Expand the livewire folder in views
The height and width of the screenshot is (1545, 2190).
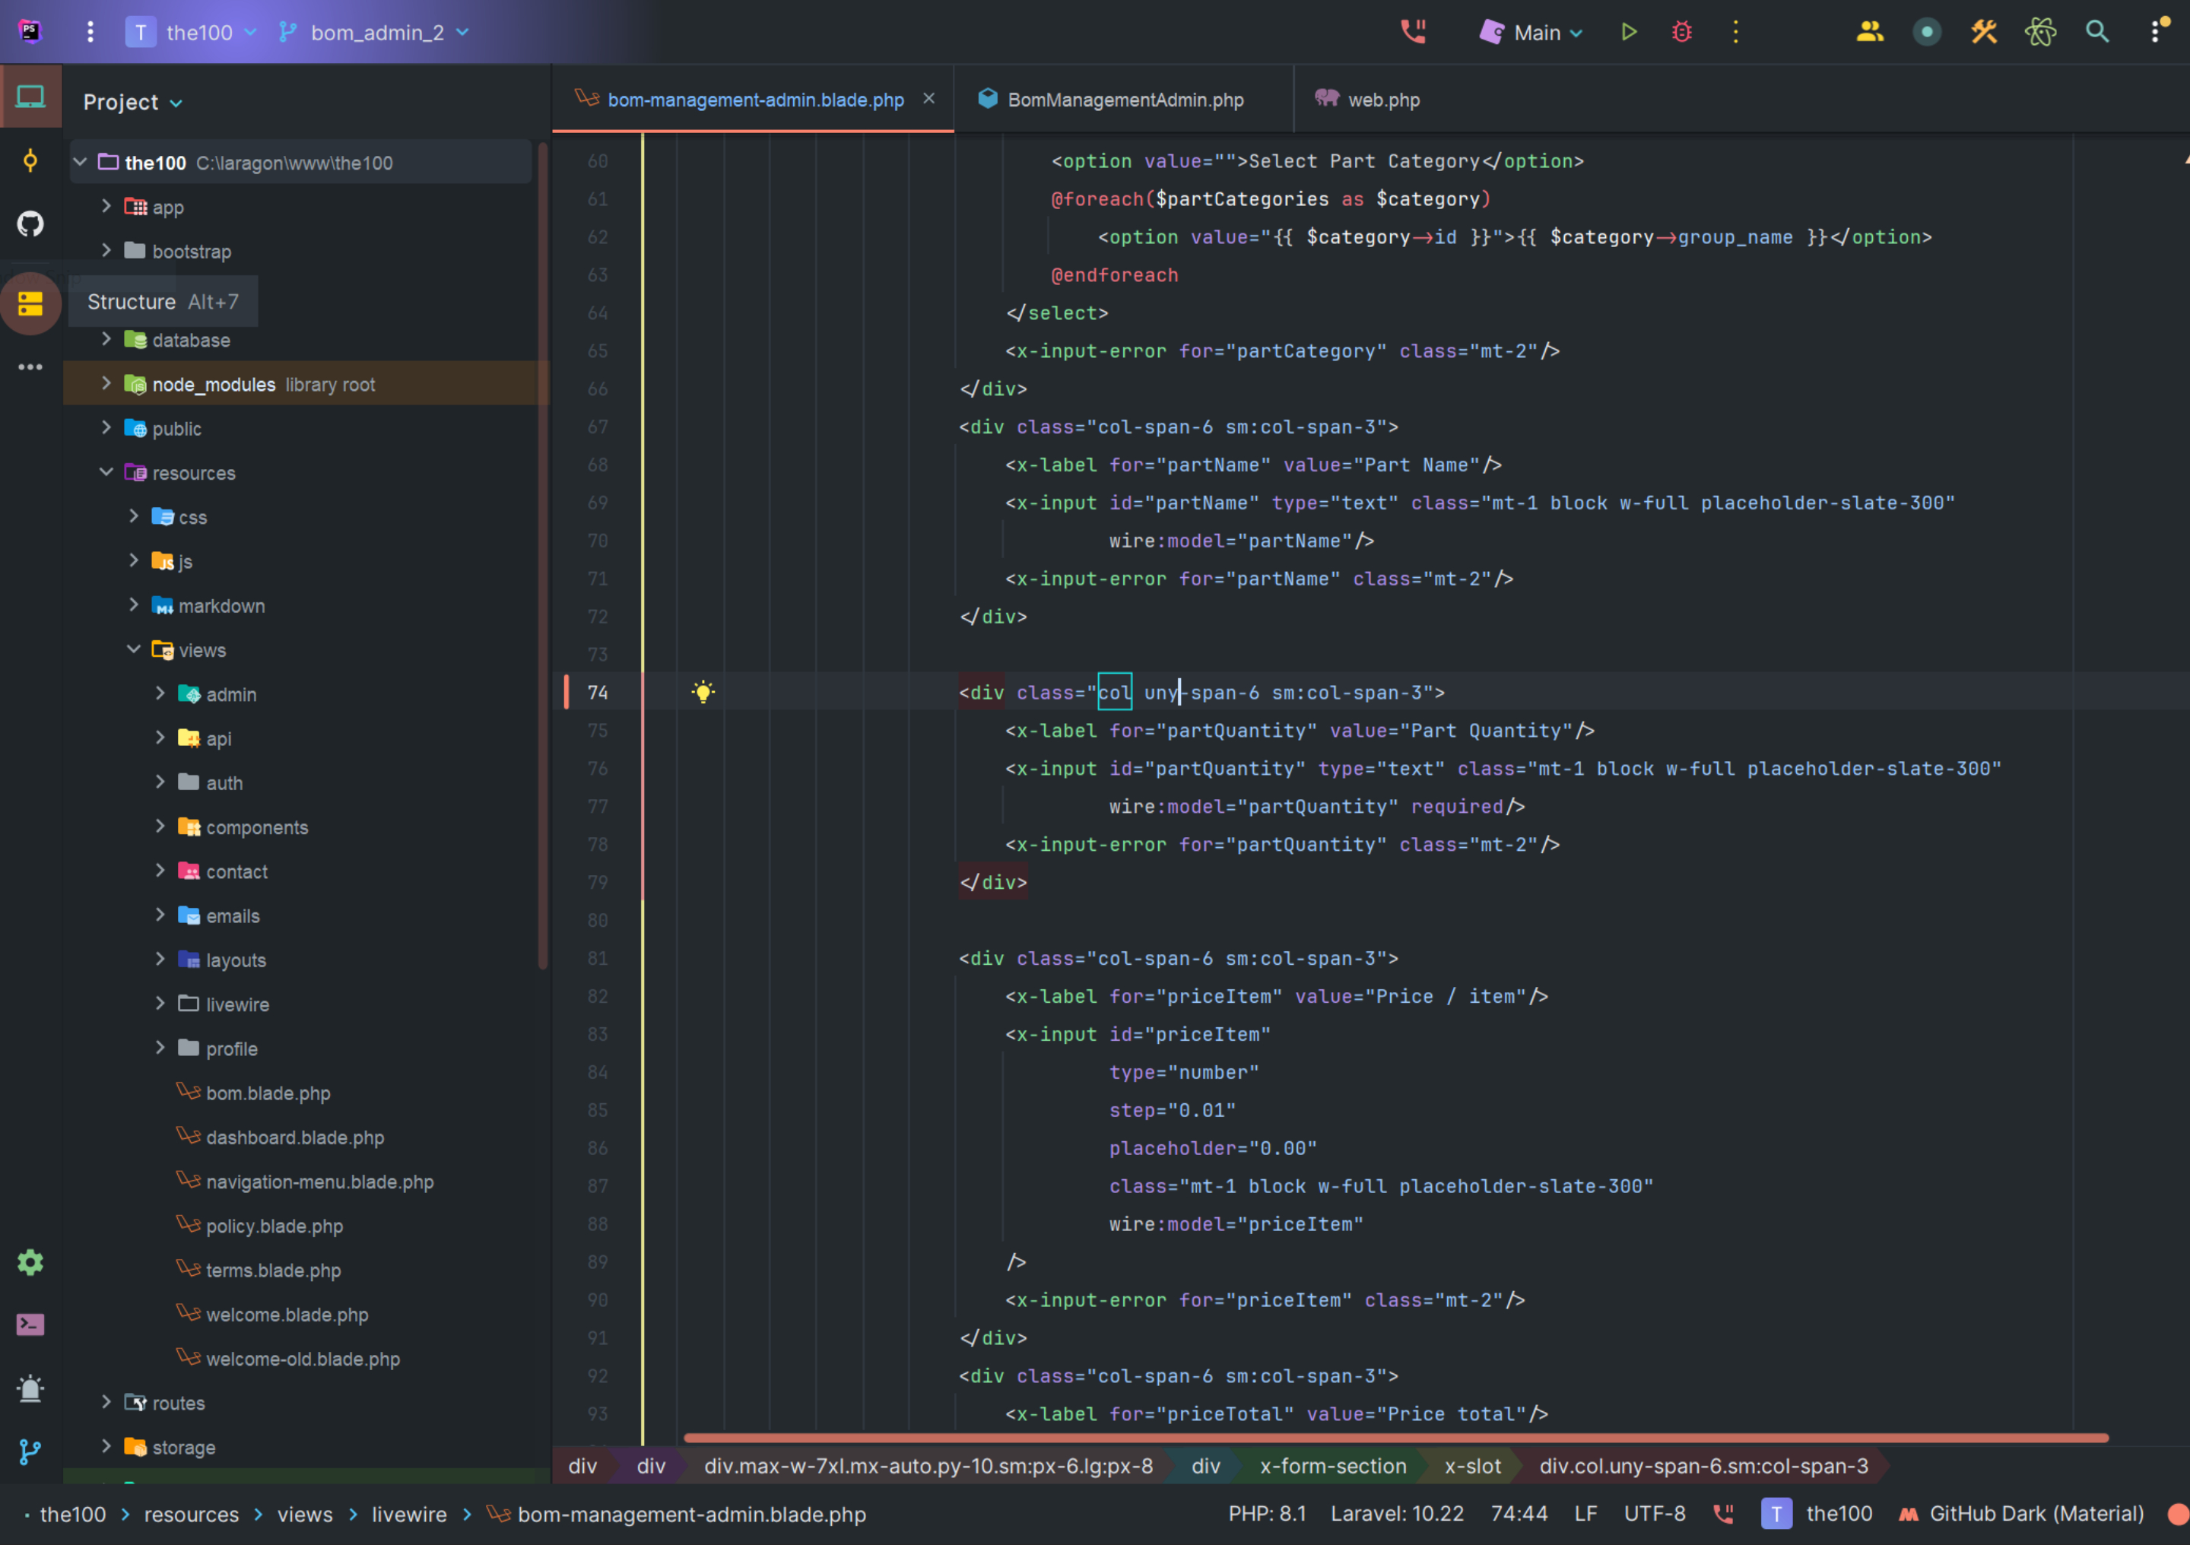click(160, 1004)
